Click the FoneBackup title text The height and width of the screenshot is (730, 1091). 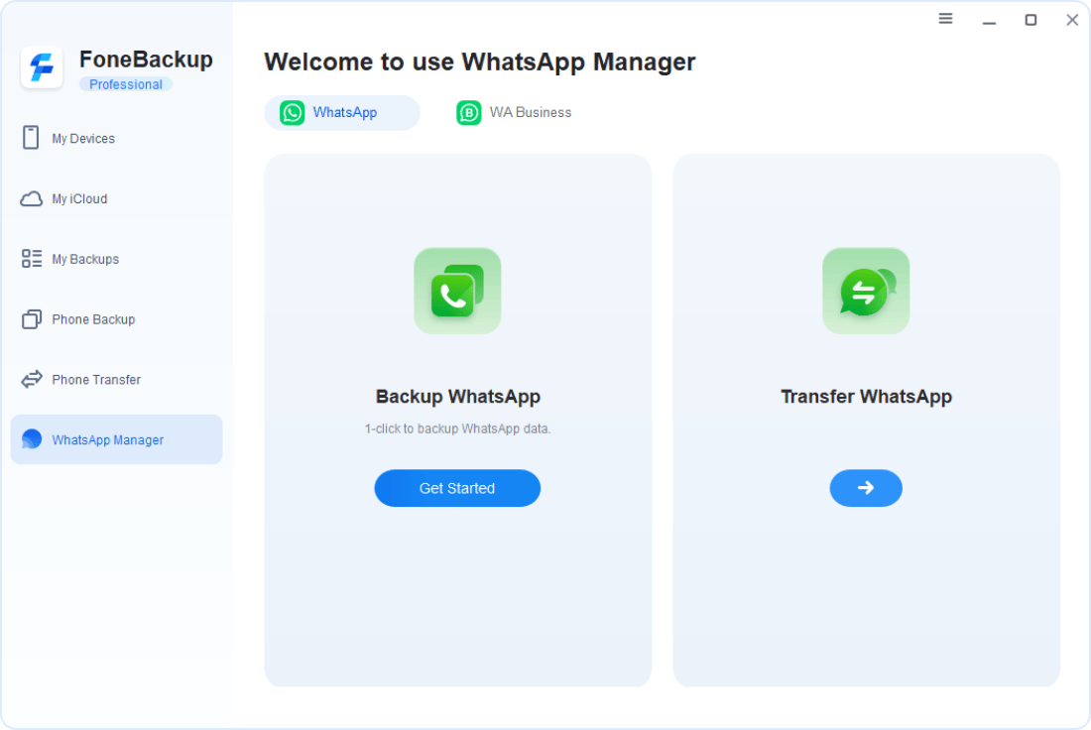pyautogui.click(x=146, y=60)
